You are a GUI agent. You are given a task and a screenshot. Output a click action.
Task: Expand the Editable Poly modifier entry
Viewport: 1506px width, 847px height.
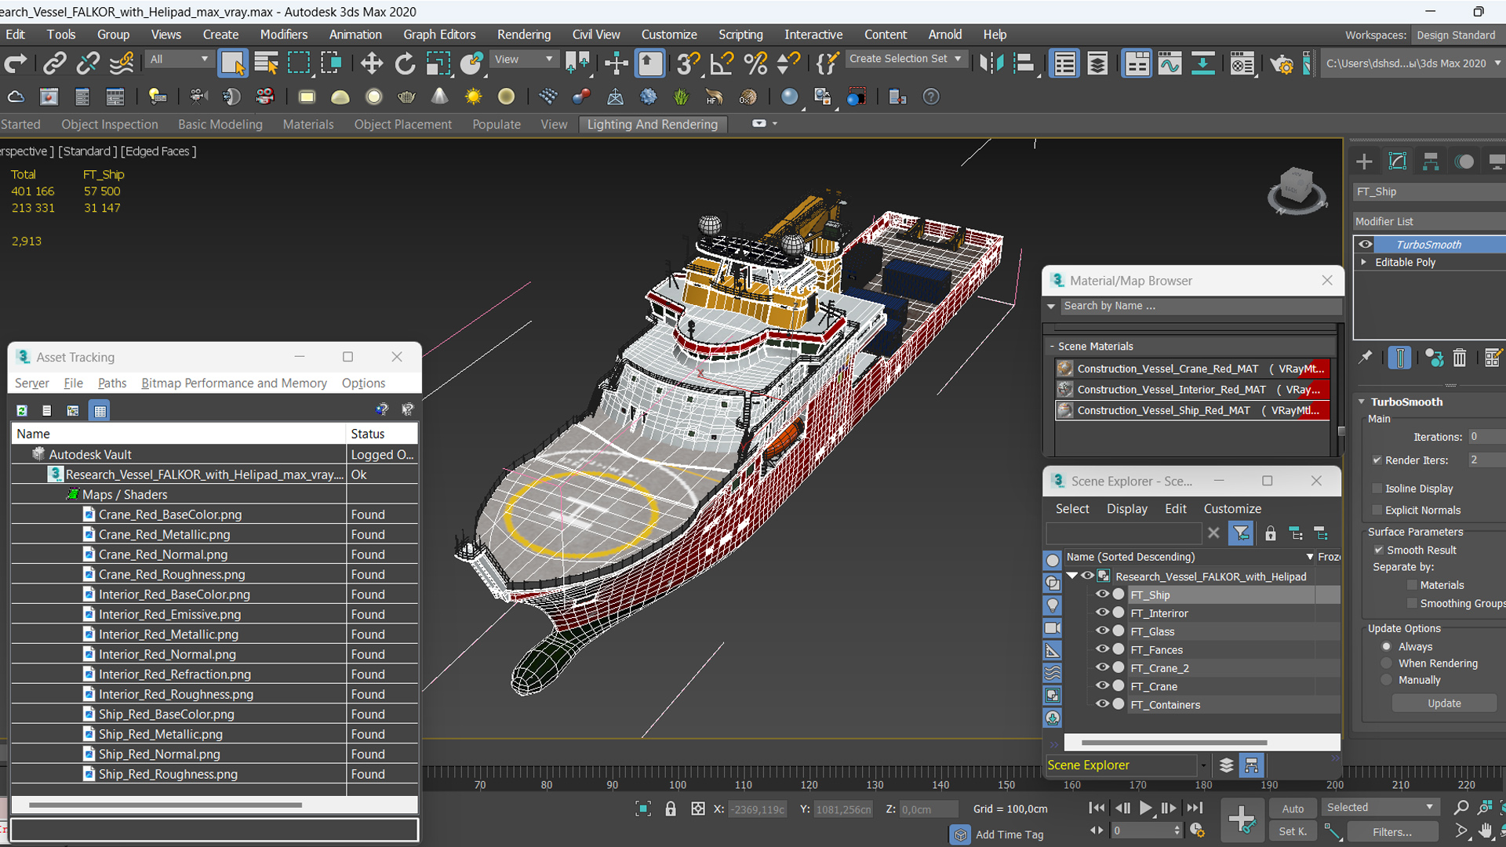coord(1364,262)
